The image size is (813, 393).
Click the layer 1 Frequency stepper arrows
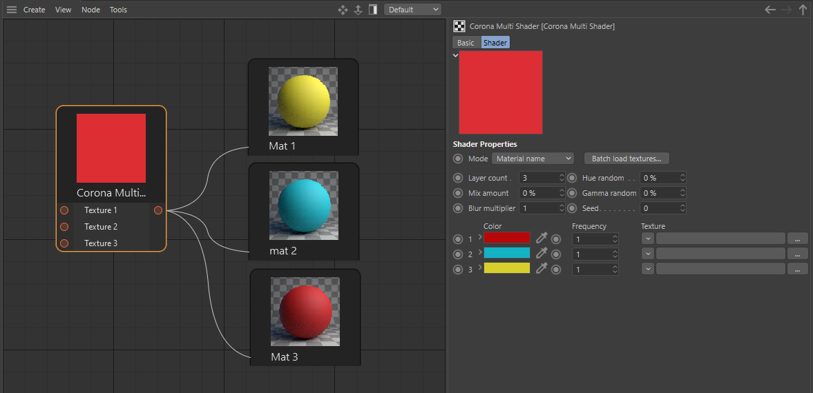pyautogui.click(x=615, y=239)
